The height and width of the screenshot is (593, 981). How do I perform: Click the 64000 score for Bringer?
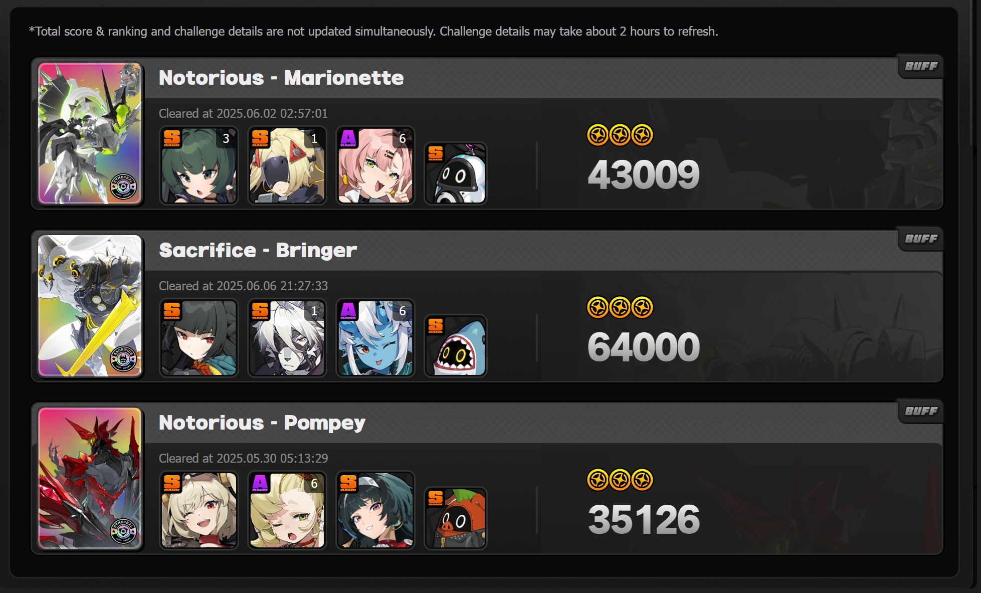point(644,347)
